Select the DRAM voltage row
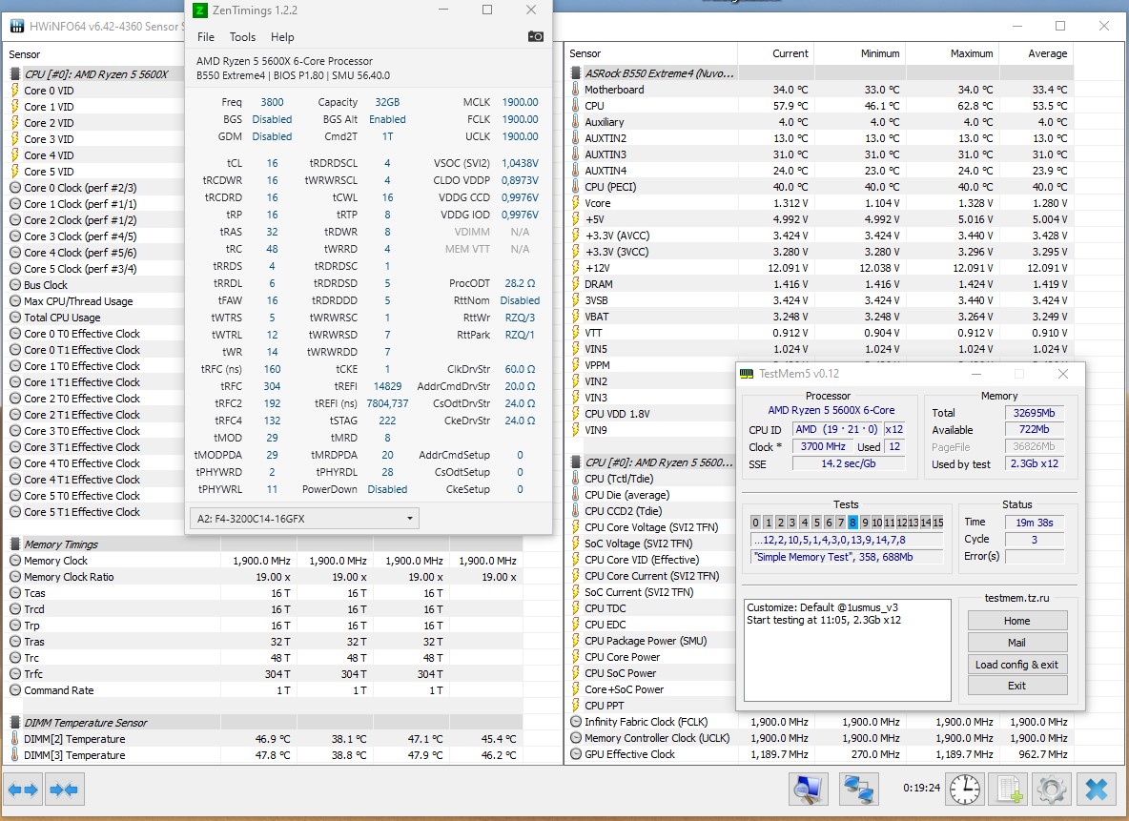Screen dimensions: 1129x821 tap(820, 284)
